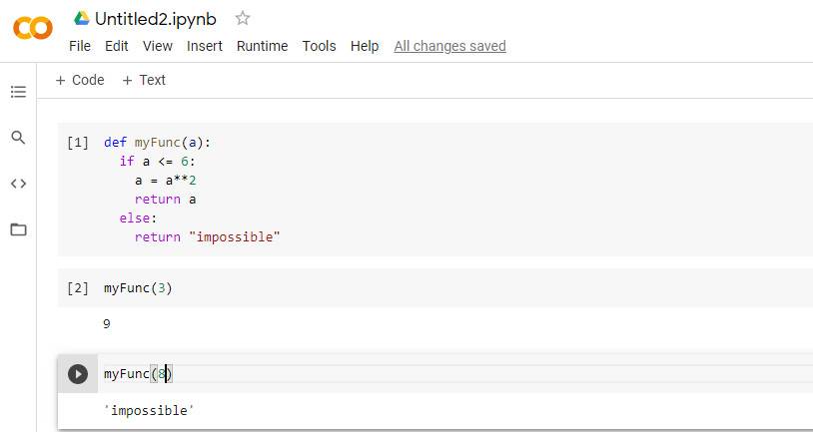Screen dimensions: 813x432
Task: Open the Files folder panel
Action: 18,229
